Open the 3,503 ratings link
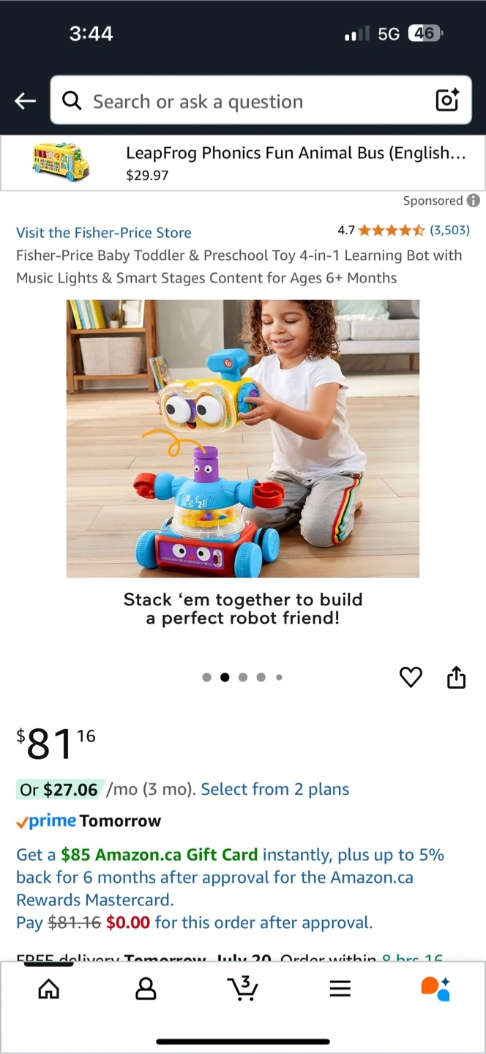Image resolution: width=486 pixels, height=1054 pixels. pyautogui.click(x=449, y=230)
